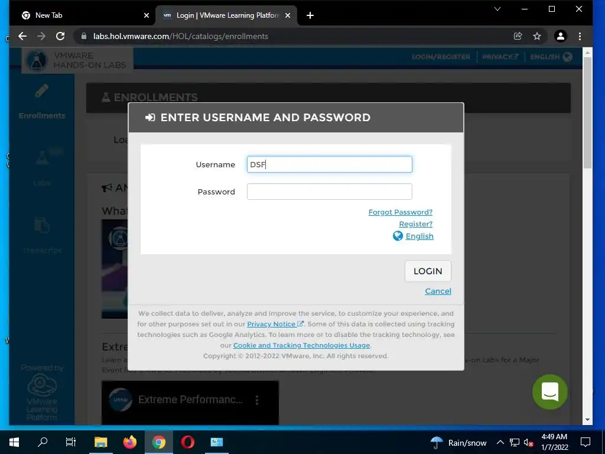
Task: Click the taskbar clock showing 4:49 AM
Action: 554,442
